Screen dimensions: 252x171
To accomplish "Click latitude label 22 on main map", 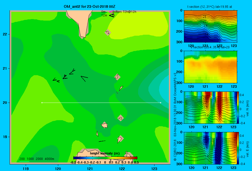I will [5, 34].
